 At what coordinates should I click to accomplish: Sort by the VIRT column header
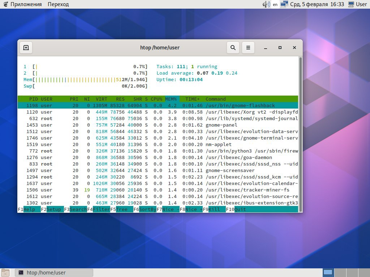(x=102, y=99)
